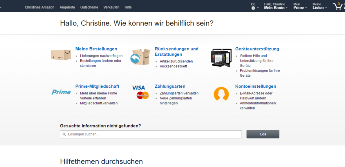Image resolution: width=345 pixels, height=167 pixels.
Task: Open Christines Amazon in top navigation
Action: (x=39, y=7)
